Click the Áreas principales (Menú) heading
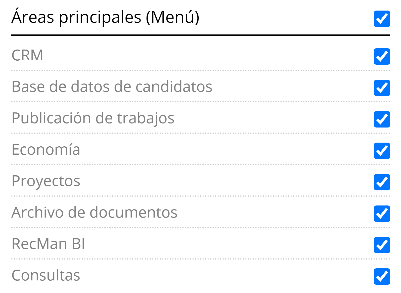This screenshot has height=293, width=401. point(105,17)
